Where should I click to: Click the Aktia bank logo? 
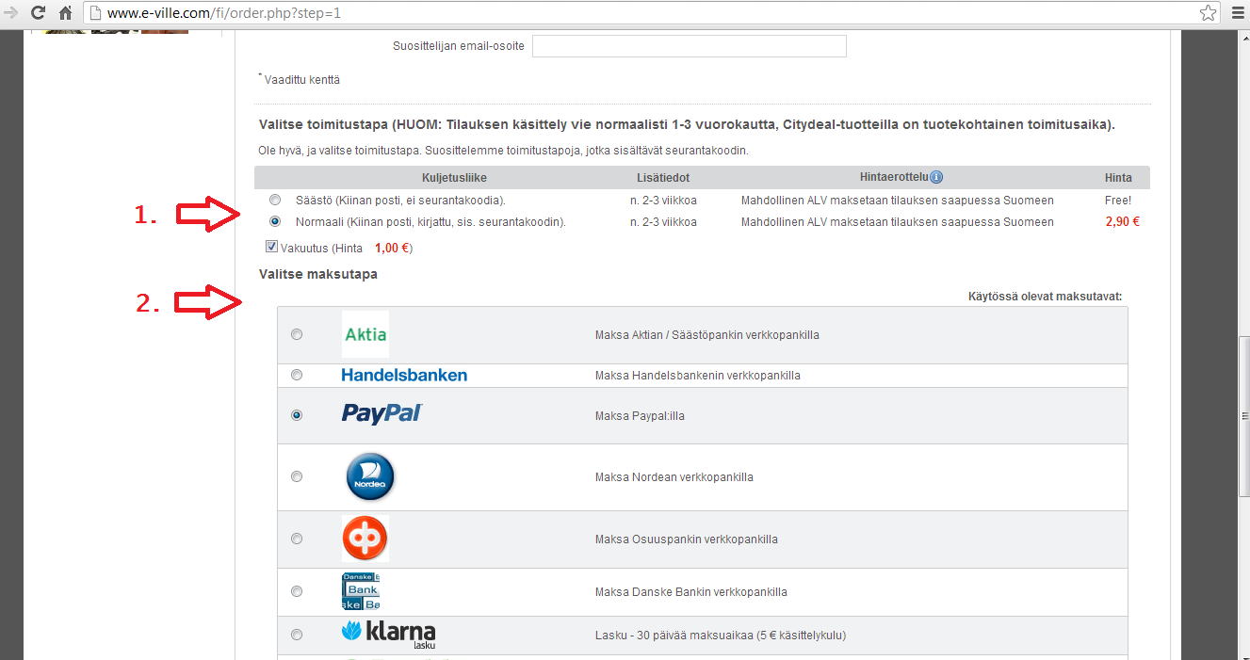point(365,334)
